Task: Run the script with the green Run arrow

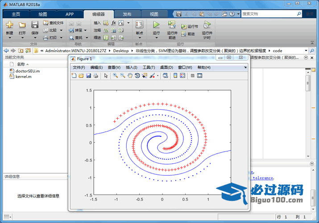Action: (156, 25)
